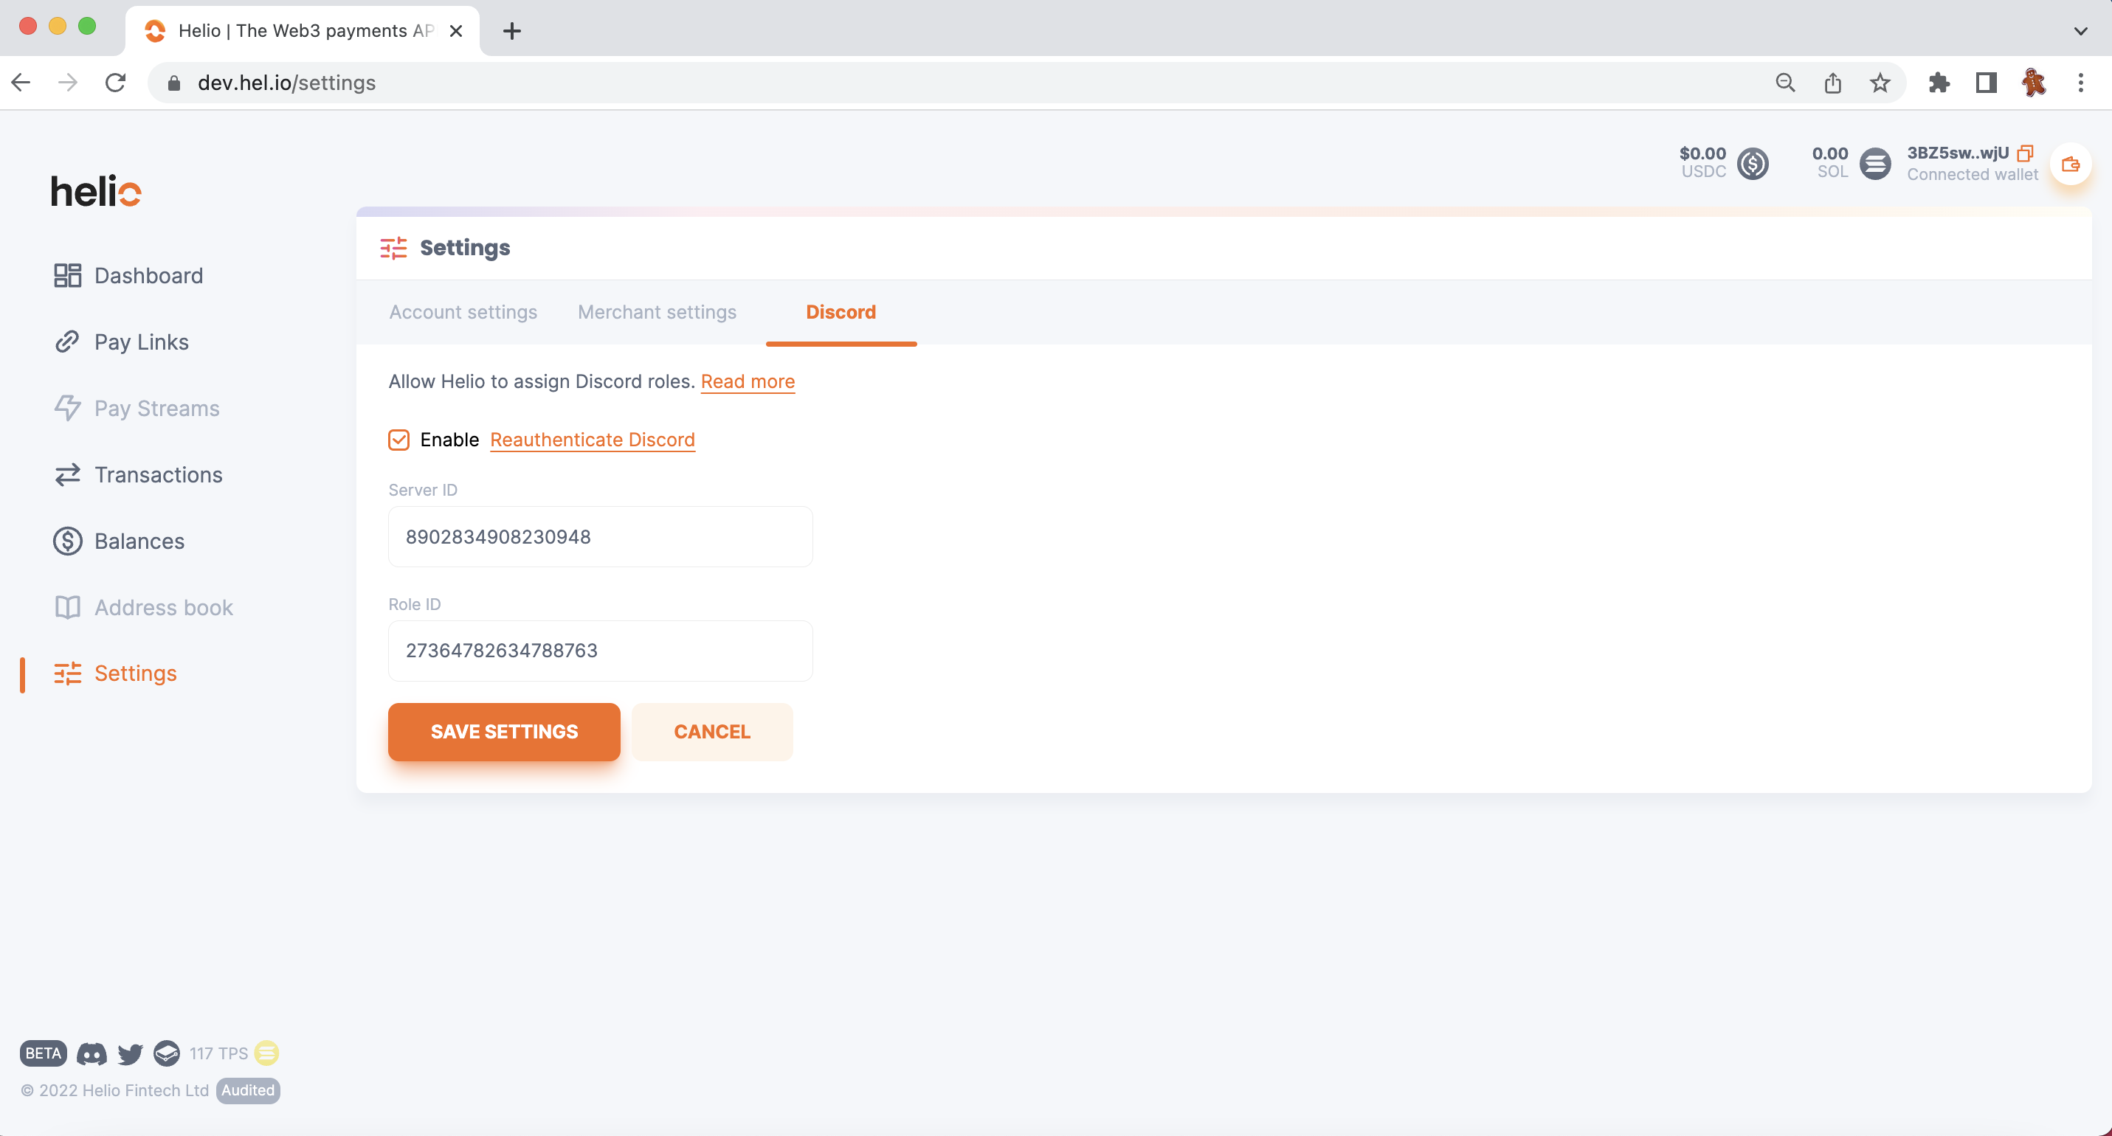2112x1136 pixels.
Task: Open the docs icon in footer
Action: [x=167, y=1053]
